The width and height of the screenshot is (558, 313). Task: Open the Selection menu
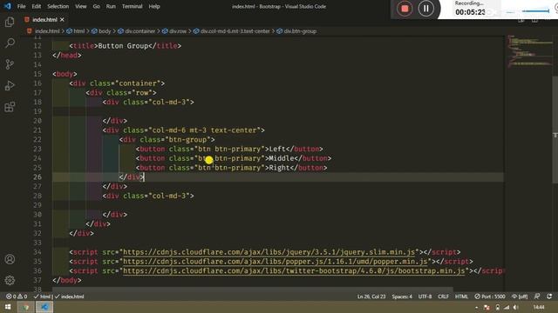pos(58,6)
